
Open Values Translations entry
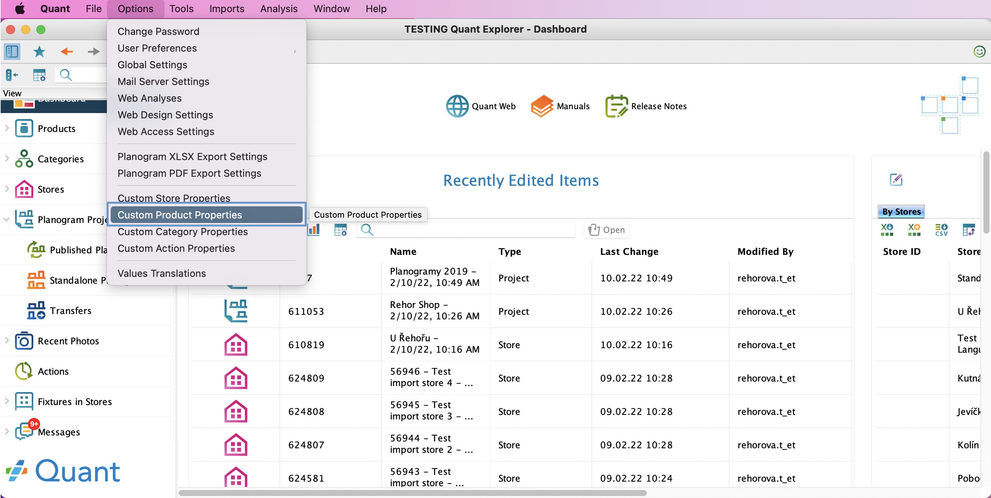point(206,273)
